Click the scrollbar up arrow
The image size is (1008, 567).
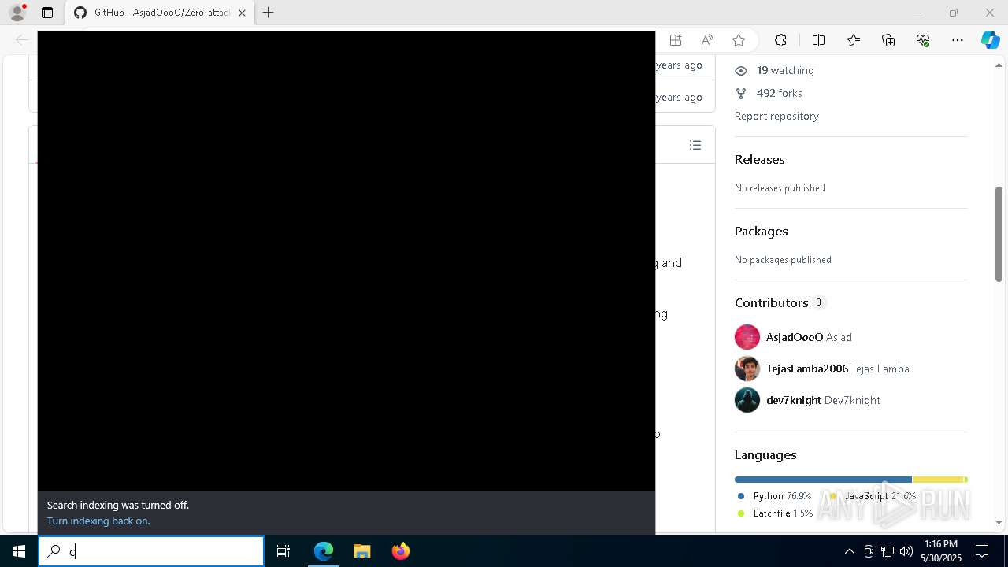[x=999, y=64]
